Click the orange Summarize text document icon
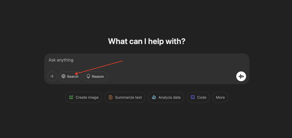292x138 pixels. [111, 97]
